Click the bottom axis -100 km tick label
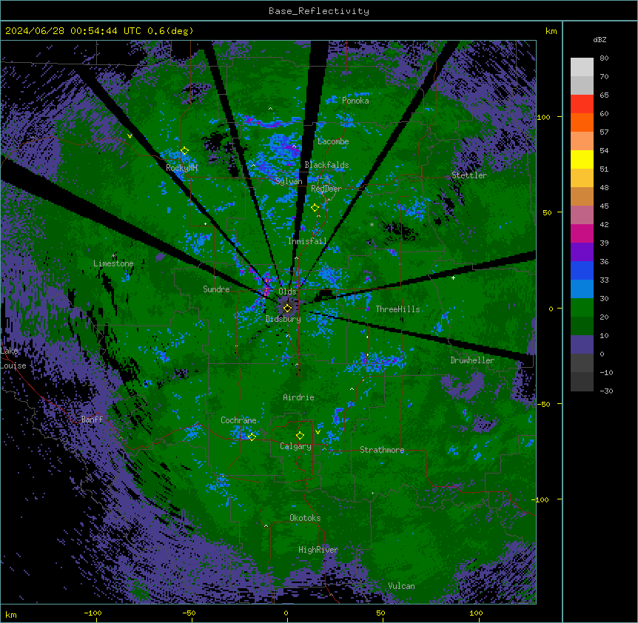 tap(93, 613)
